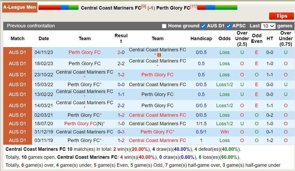The width and height of the screenshot is (295, 171).
Task: Enable the Home ground checkbox
Action: (164, 26)
